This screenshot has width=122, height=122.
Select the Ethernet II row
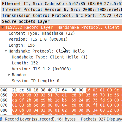pos(61,4)
